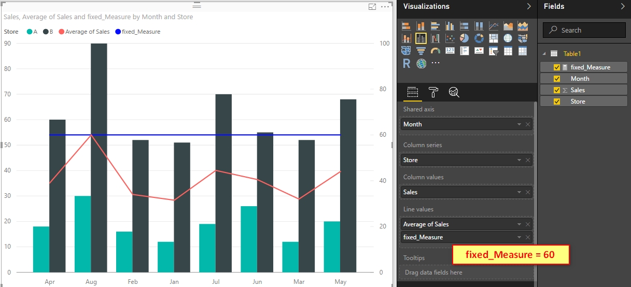Select the clustered column chart visual
Screen dimensions: 631x287
(450, 26)
